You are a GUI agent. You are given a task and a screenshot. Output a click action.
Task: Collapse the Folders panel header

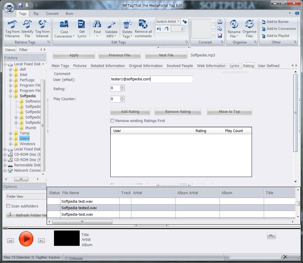tap(42, 58)
